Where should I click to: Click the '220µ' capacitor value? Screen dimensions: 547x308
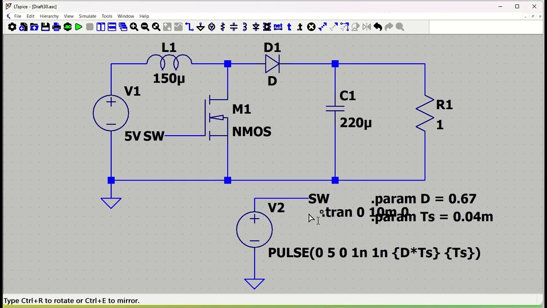point(356,123)
